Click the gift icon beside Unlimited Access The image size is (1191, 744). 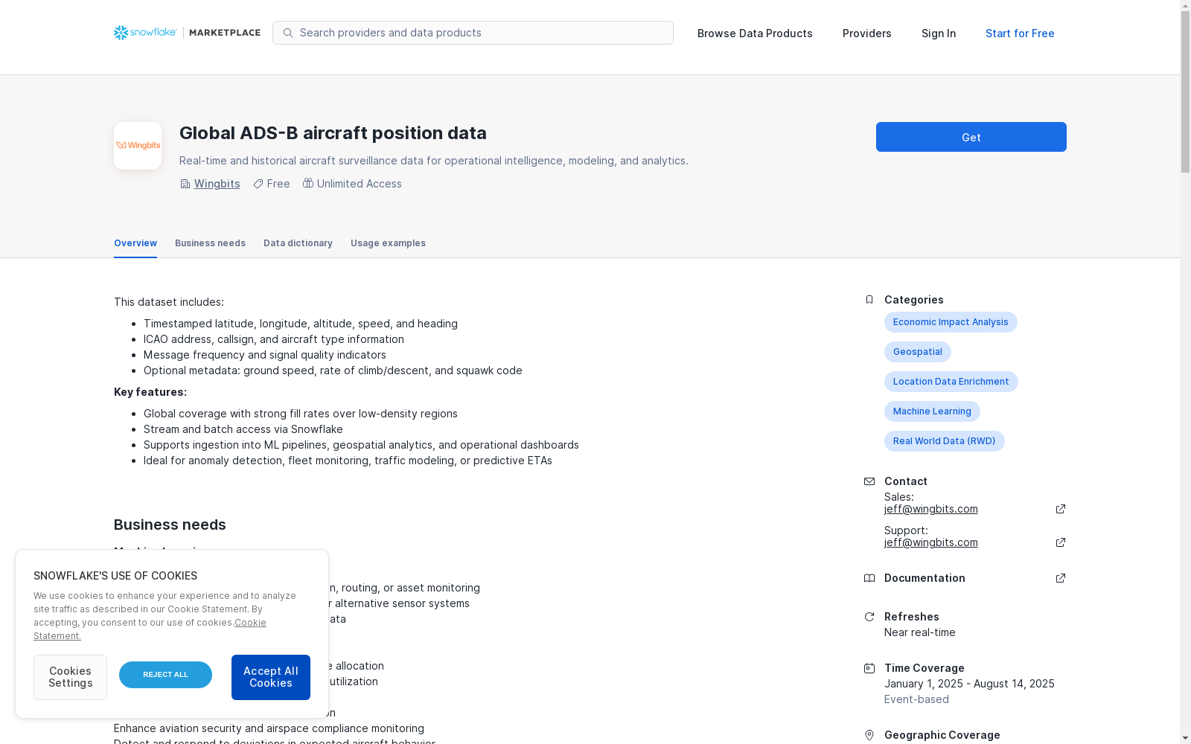(x=308, y=183)
